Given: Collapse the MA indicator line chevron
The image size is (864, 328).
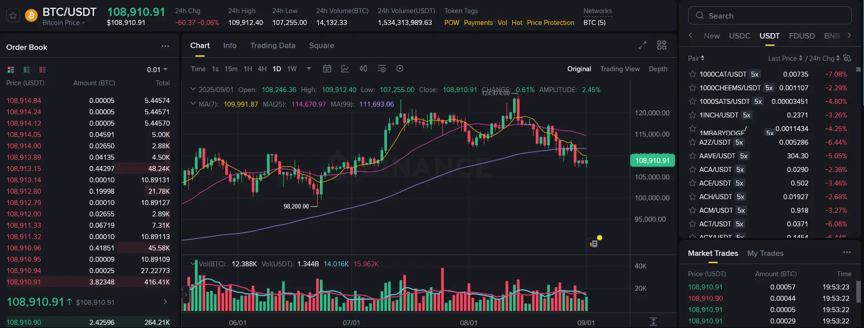Looking at the screenshot, I should tap(193, 104).
